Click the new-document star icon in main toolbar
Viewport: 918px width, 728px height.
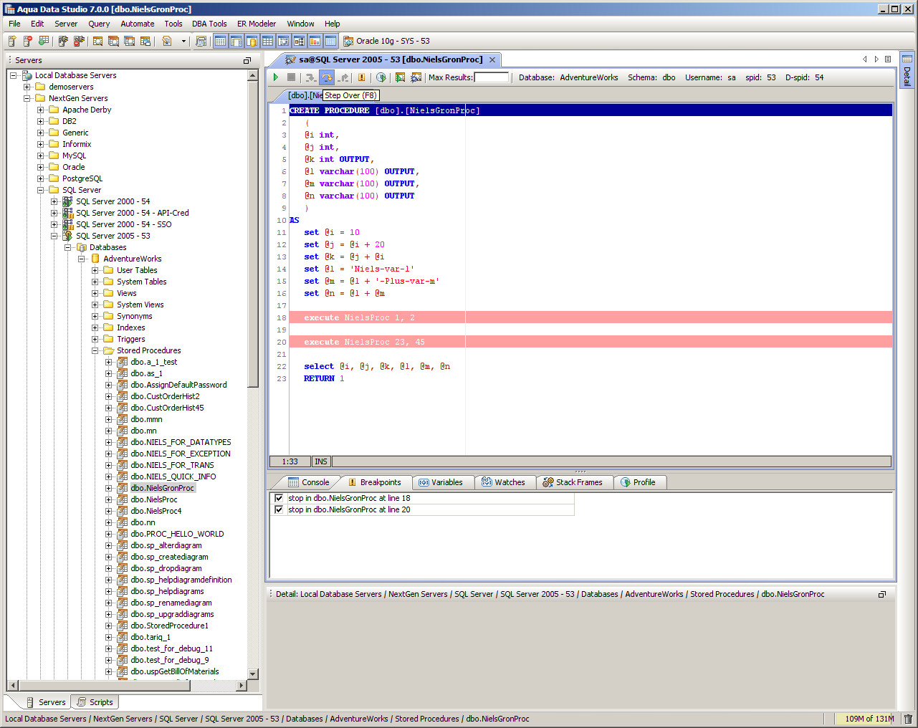[x=12, y=41]
